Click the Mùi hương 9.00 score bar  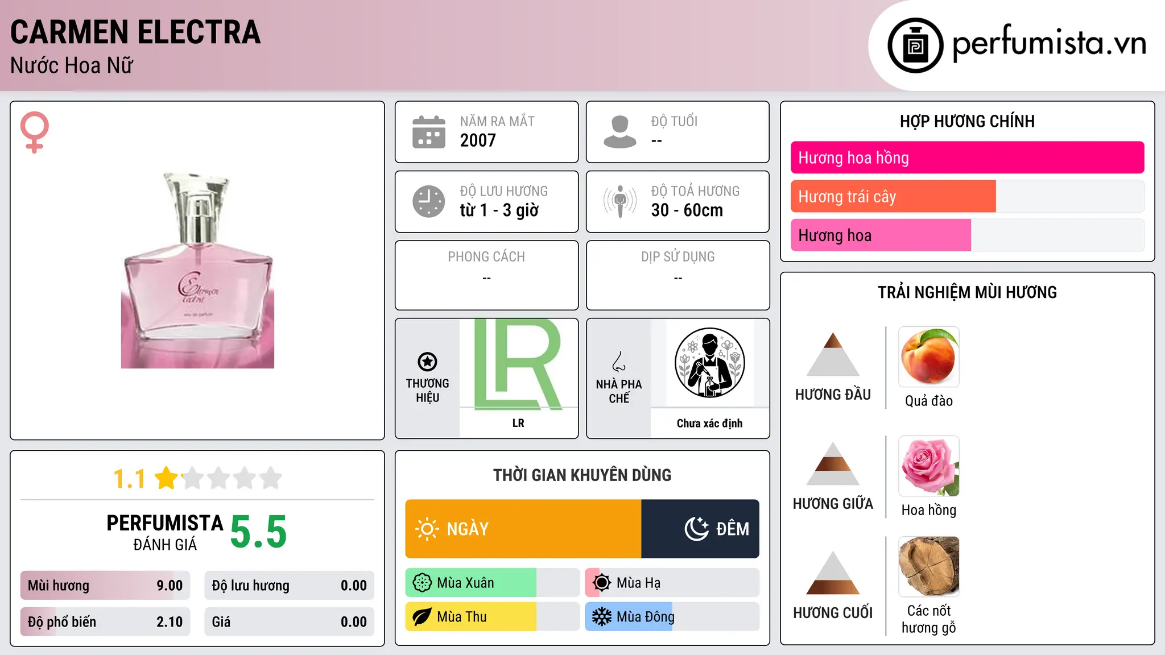click(105, 586)
